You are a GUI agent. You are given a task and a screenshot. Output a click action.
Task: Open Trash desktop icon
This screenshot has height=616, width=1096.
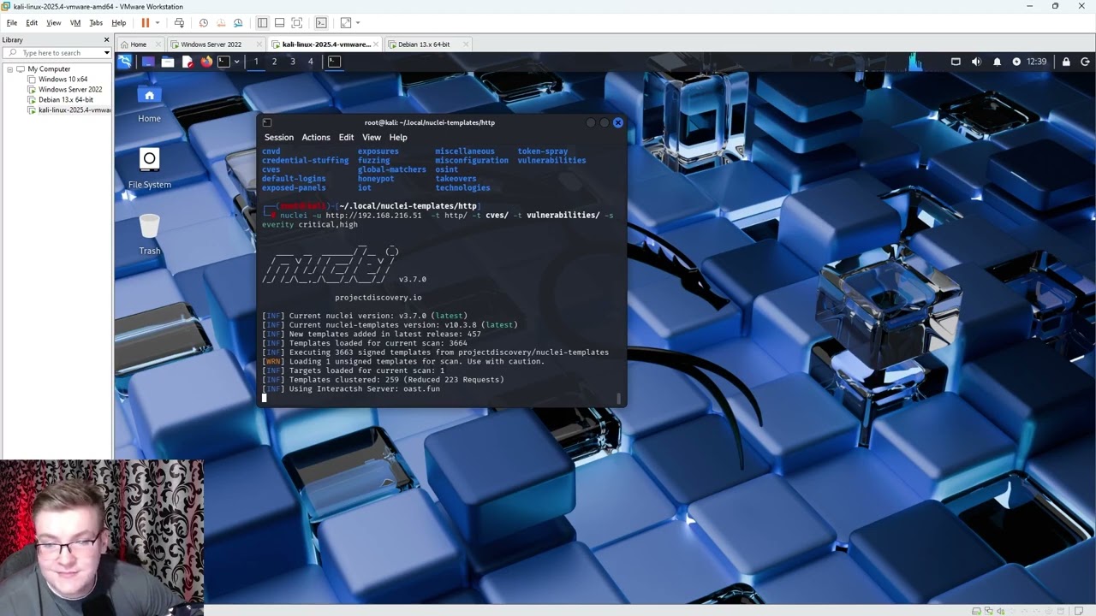(x=150, y=234)
